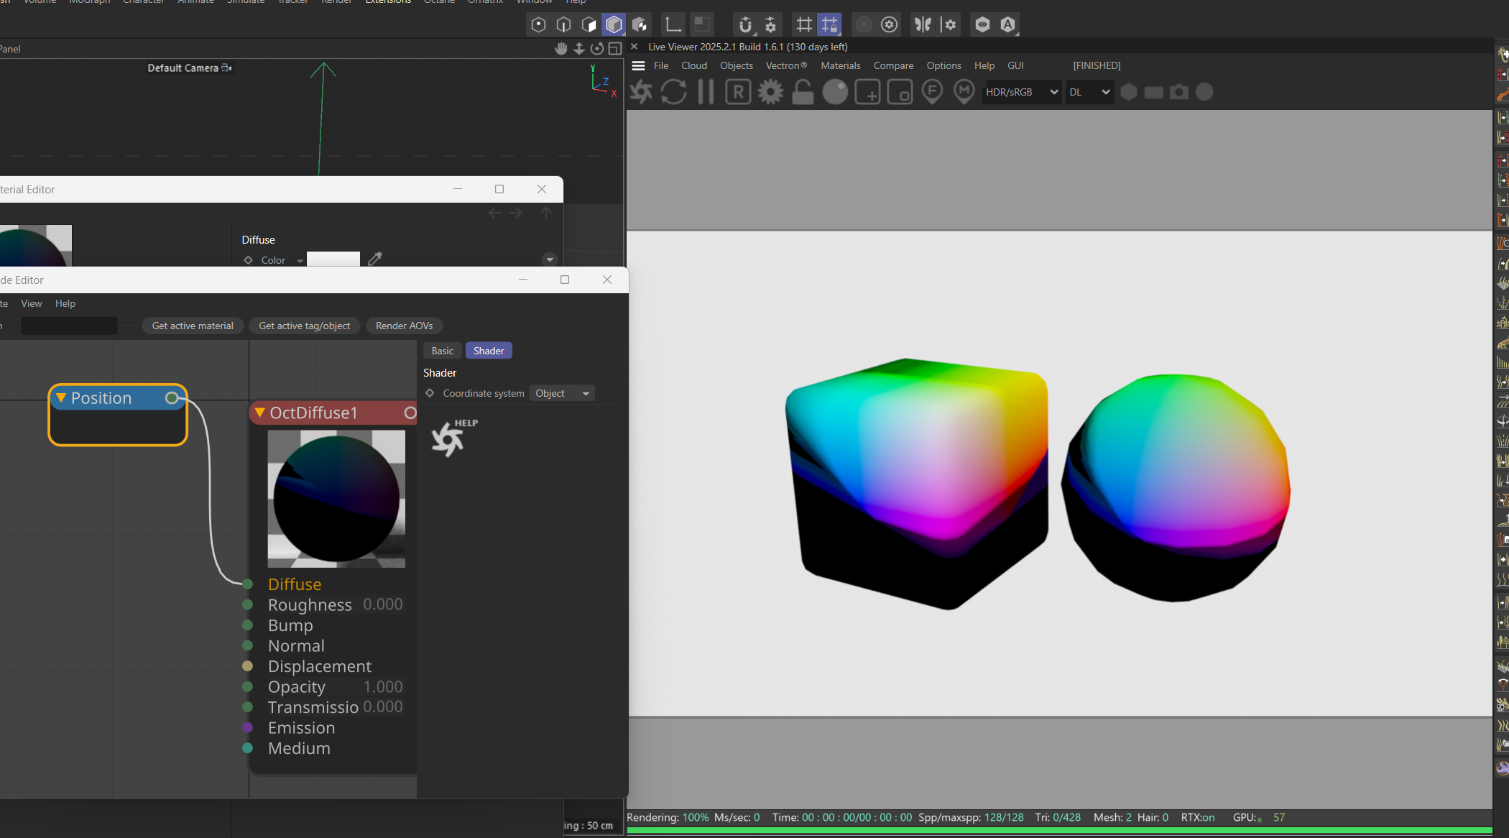Pause rendering in Live Viewer
This screenshot has width=1509, height=838.
click(706, 92)
